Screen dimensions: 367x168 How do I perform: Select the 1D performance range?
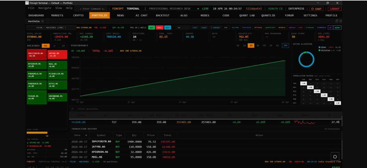pyautogui.click(x=238, y=46)
